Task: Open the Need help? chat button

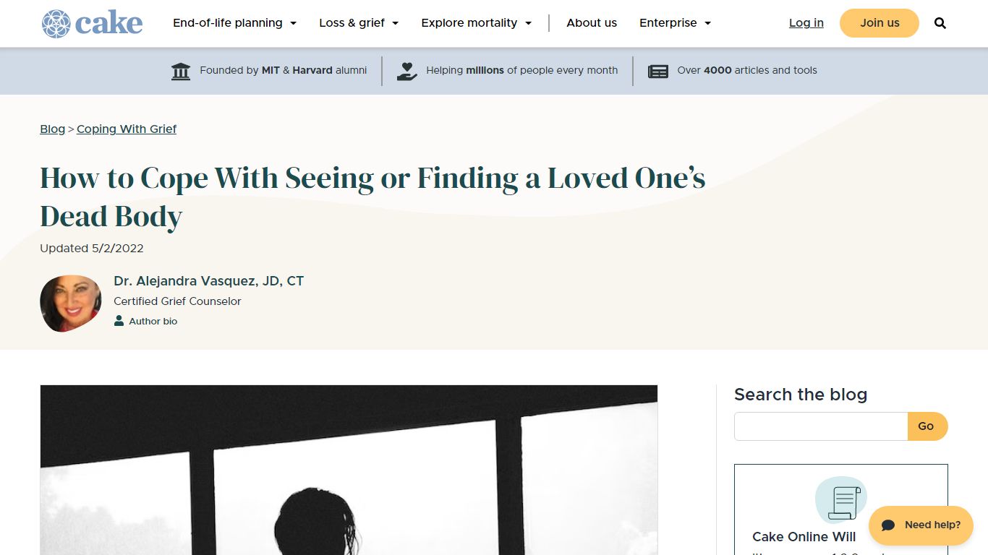Action: pyautogui.click(x=921, y=525)
